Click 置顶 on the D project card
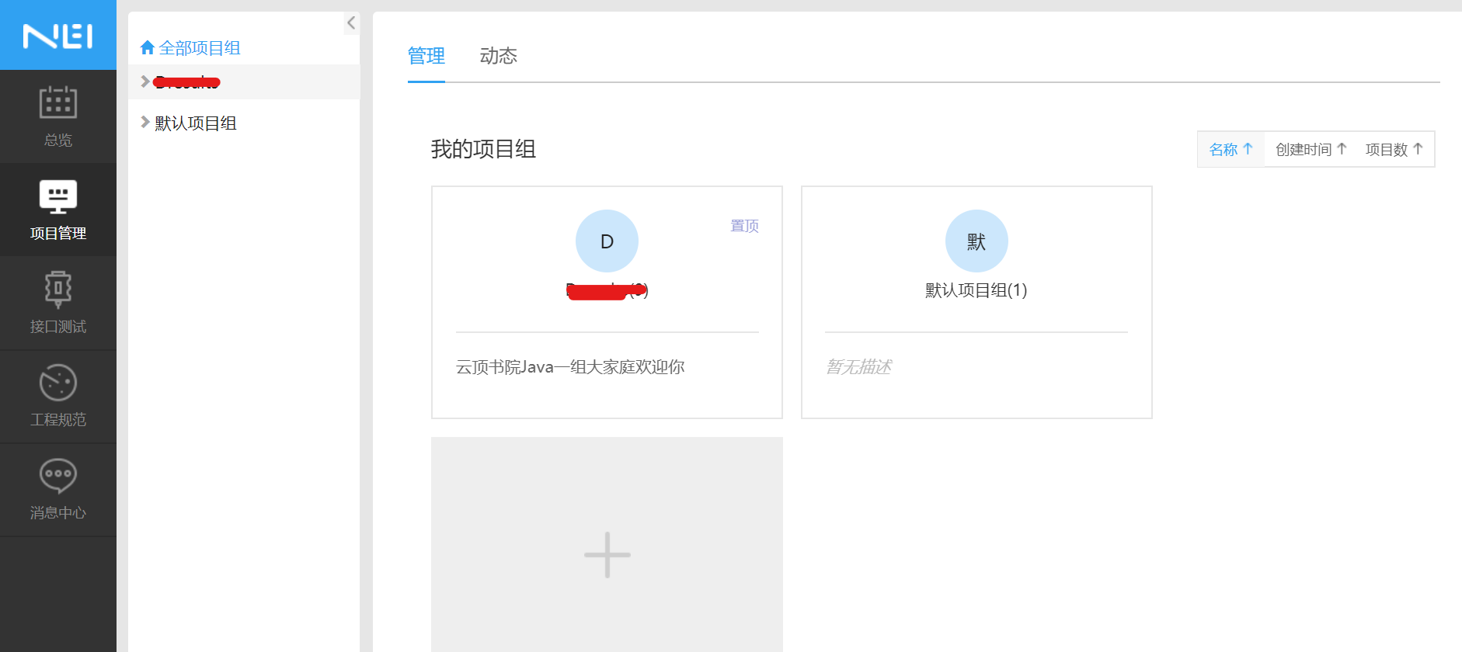Screen dimensions: 1462x652 tap(744, 226)
